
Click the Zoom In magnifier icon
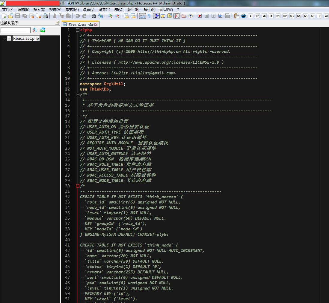click(110, 16)
